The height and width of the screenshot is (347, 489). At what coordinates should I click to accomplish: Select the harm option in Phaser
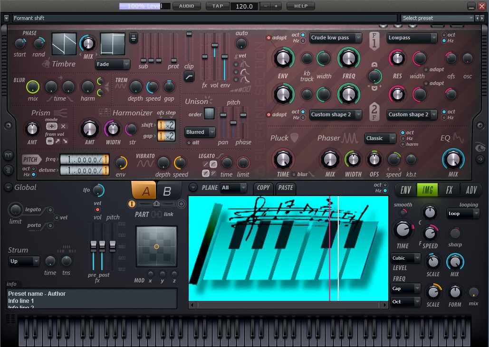coord(403,144)
